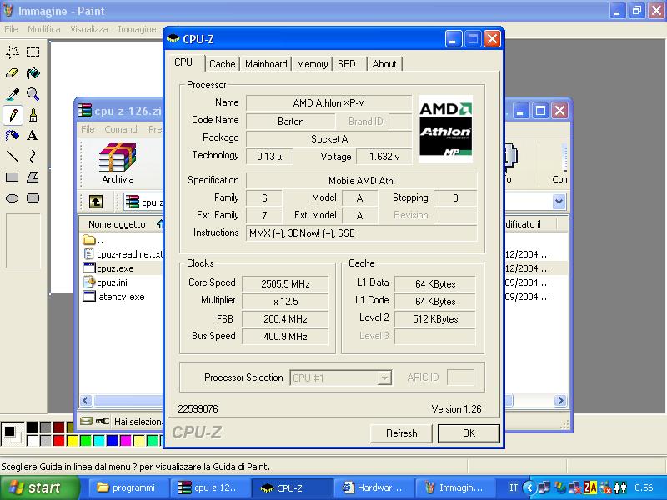Choose the Fill with color bucket tool
667x500 pixels.
(x=33, y=73)
